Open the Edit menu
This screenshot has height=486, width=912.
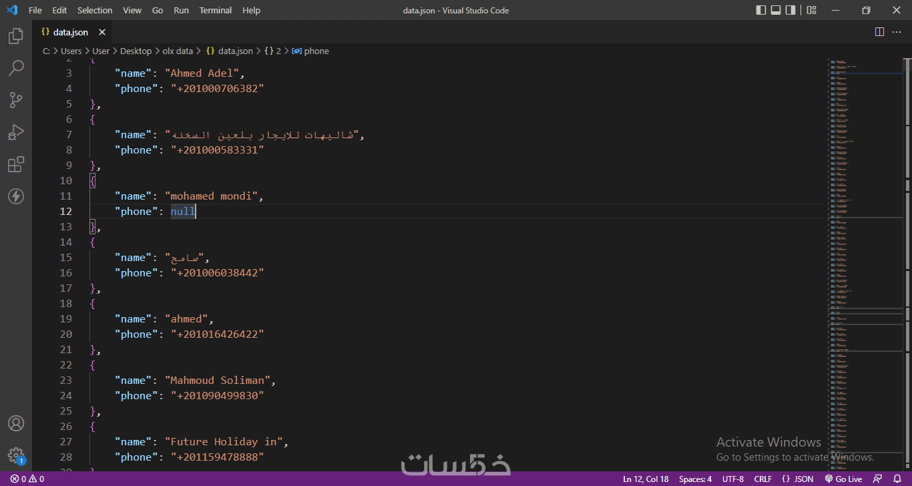(x=59, y=10)
